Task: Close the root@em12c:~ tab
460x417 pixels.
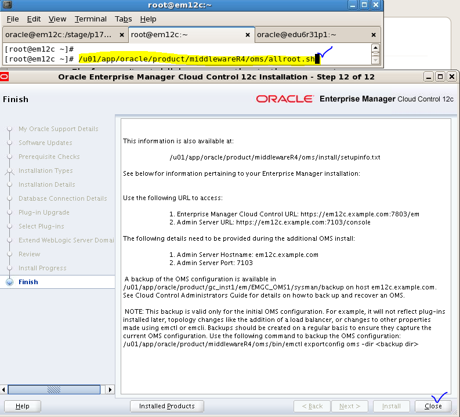Action: [248, 35]
